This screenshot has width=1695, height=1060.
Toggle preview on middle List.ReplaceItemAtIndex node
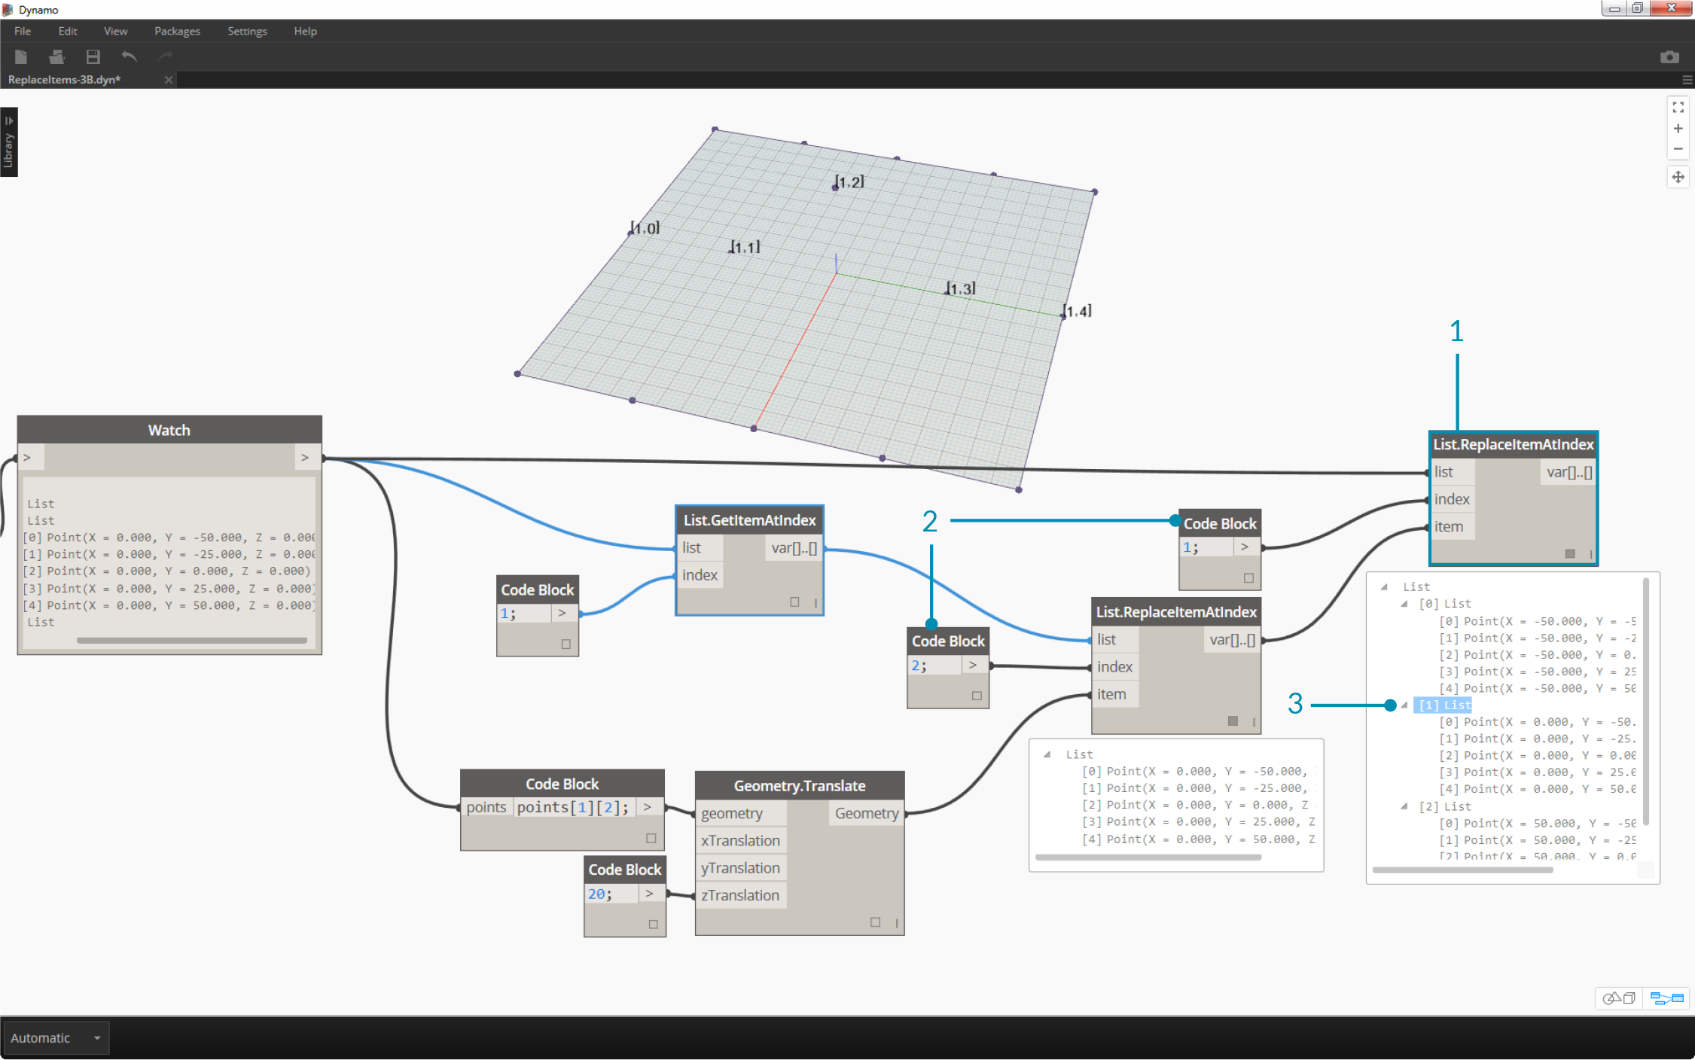pos(1233,720)
